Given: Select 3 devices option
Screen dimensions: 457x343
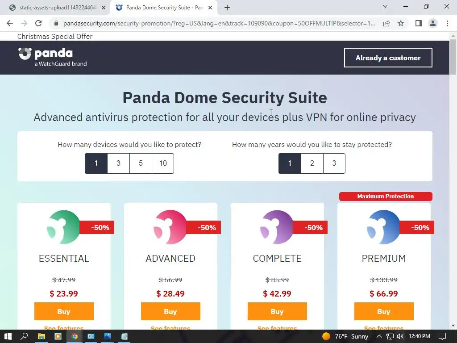Looking at the screenshot, I should coord(118,163).
